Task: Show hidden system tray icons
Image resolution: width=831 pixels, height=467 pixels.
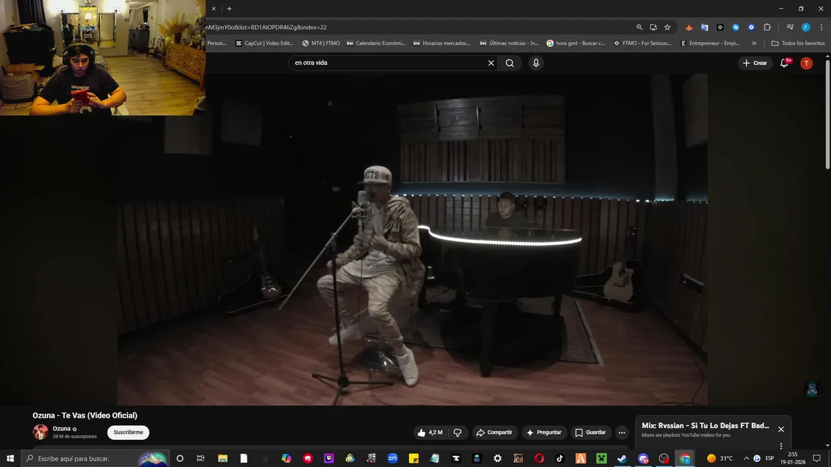Action: pos(746,459)
